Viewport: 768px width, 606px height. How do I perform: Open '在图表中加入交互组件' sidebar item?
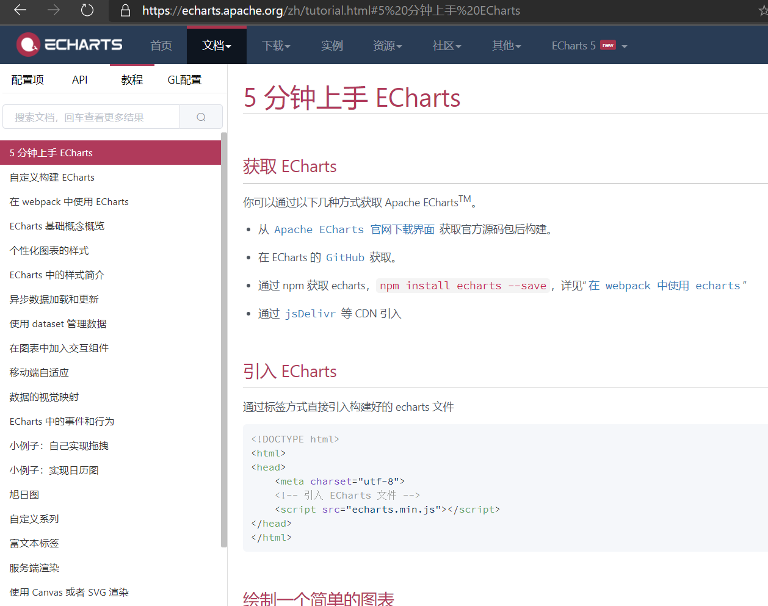pyautogui.click(x=110, y=348)
